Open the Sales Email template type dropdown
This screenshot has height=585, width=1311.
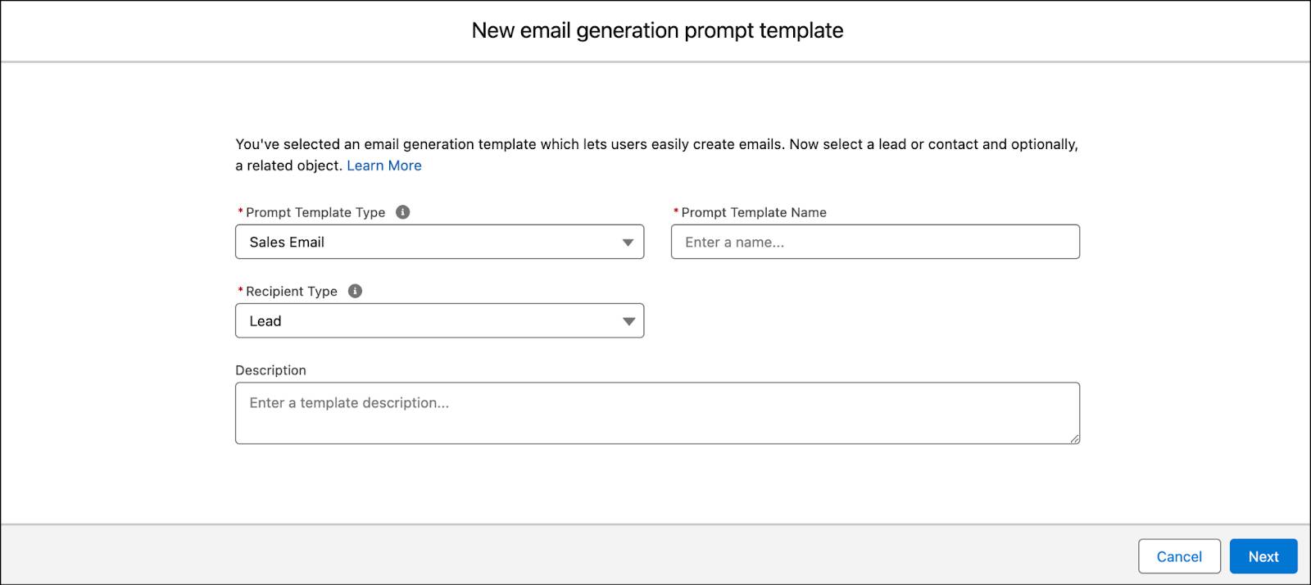439,242
